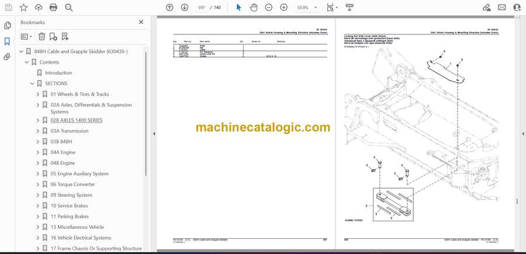The width and height of the screenshot is (526, 254).
Task: Jump to 05 Engine Auxiliary System bookmark
Action: [79, 173]
